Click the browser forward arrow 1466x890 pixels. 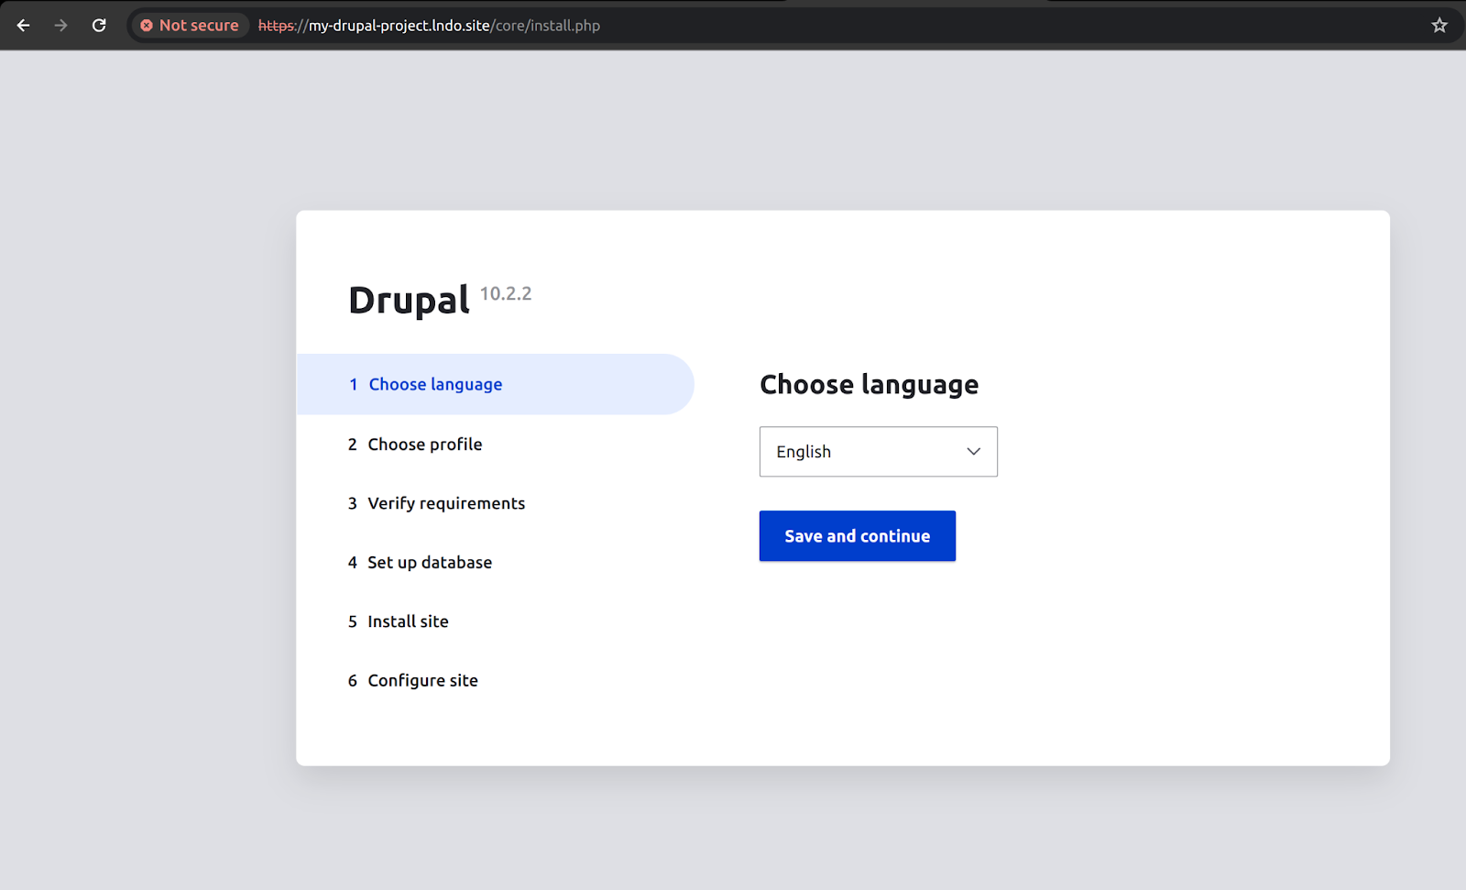click(61, 26)
